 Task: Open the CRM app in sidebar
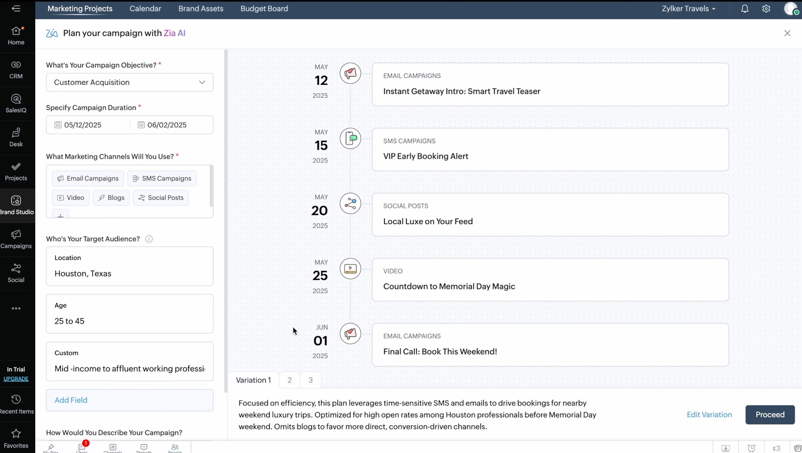coord(16,69)
